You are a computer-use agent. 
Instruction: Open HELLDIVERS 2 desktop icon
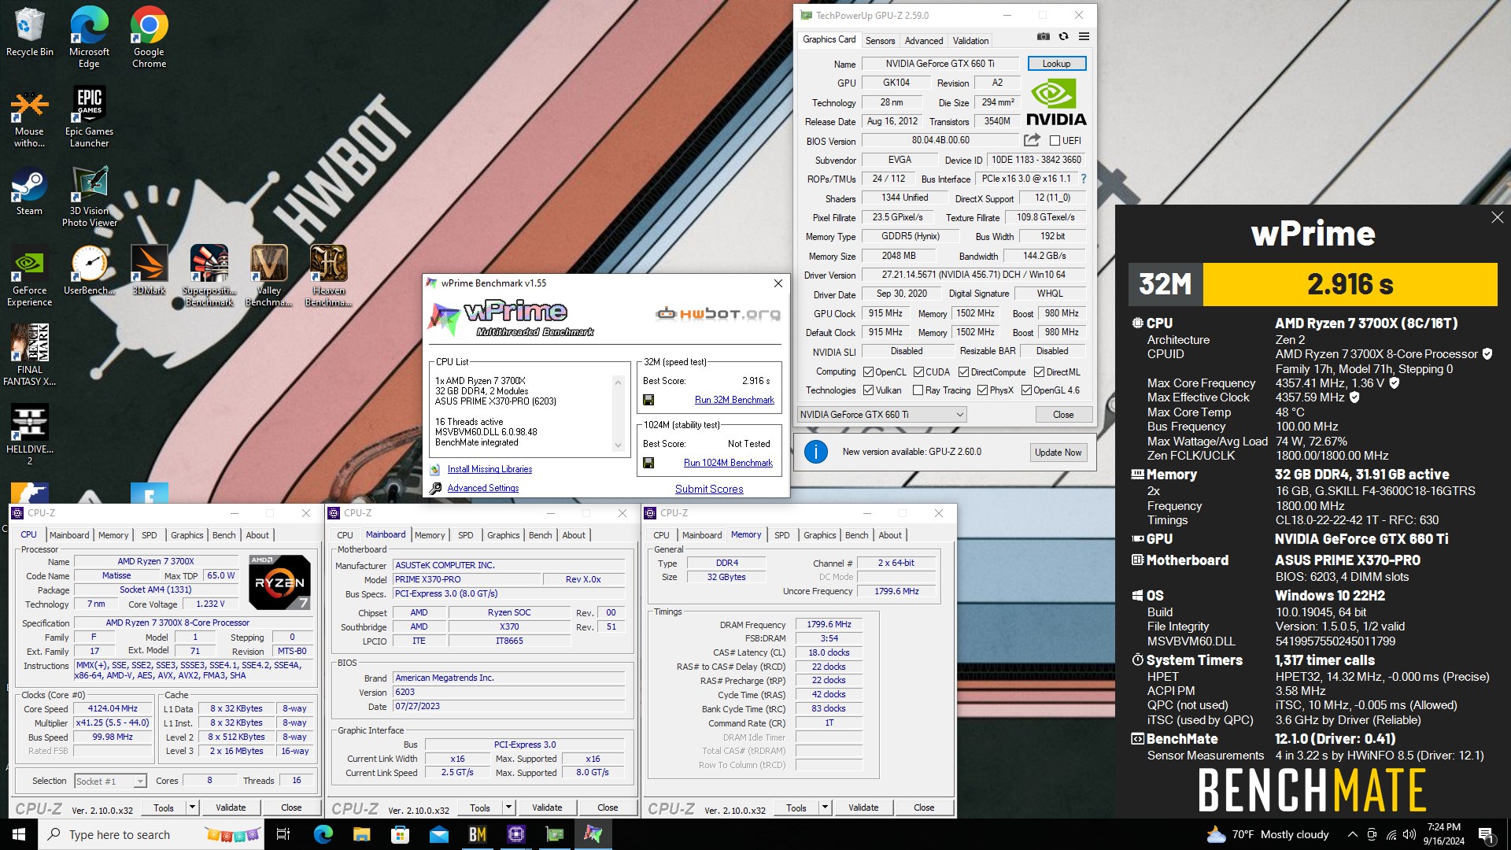29,434
